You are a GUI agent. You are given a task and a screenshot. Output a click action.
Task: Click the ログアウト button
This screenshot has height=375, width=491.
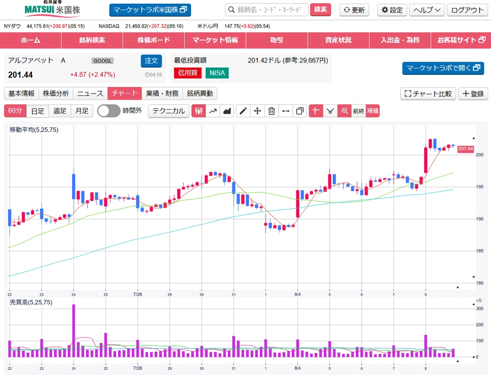pyautogui.click(x=467, y=10)
